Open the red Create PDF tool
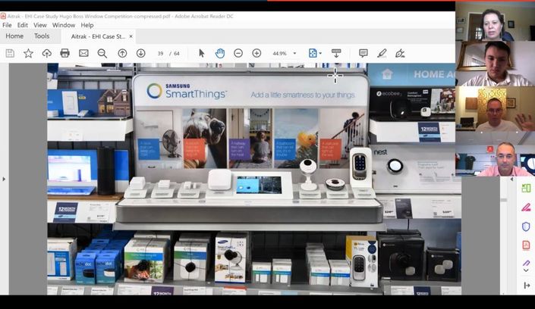This screenshot has height=309, width=535. (526, 245)
